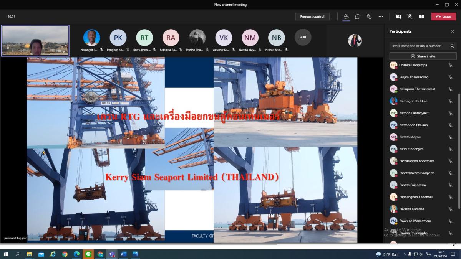
Task: Select the RA avatar for Ratchata
Action: (171, 38)
